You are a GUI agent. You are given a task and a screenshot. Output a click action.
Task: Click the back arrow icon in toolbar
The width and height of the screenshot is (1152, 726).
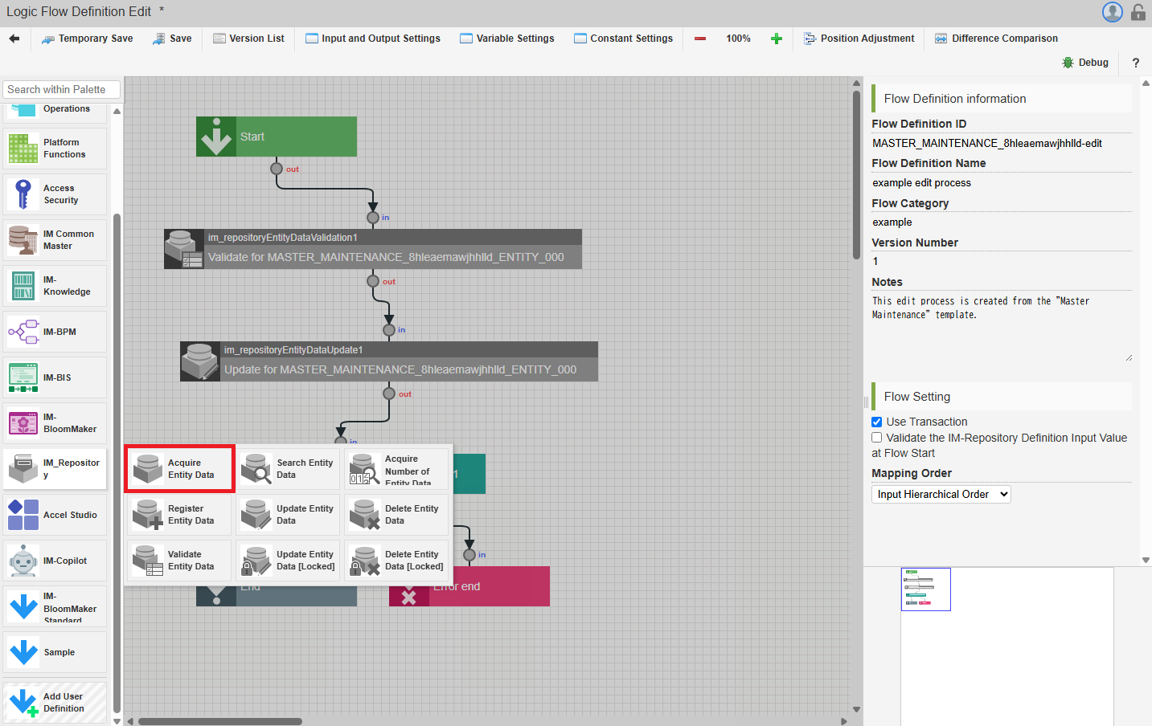click(x=14, y=39)
